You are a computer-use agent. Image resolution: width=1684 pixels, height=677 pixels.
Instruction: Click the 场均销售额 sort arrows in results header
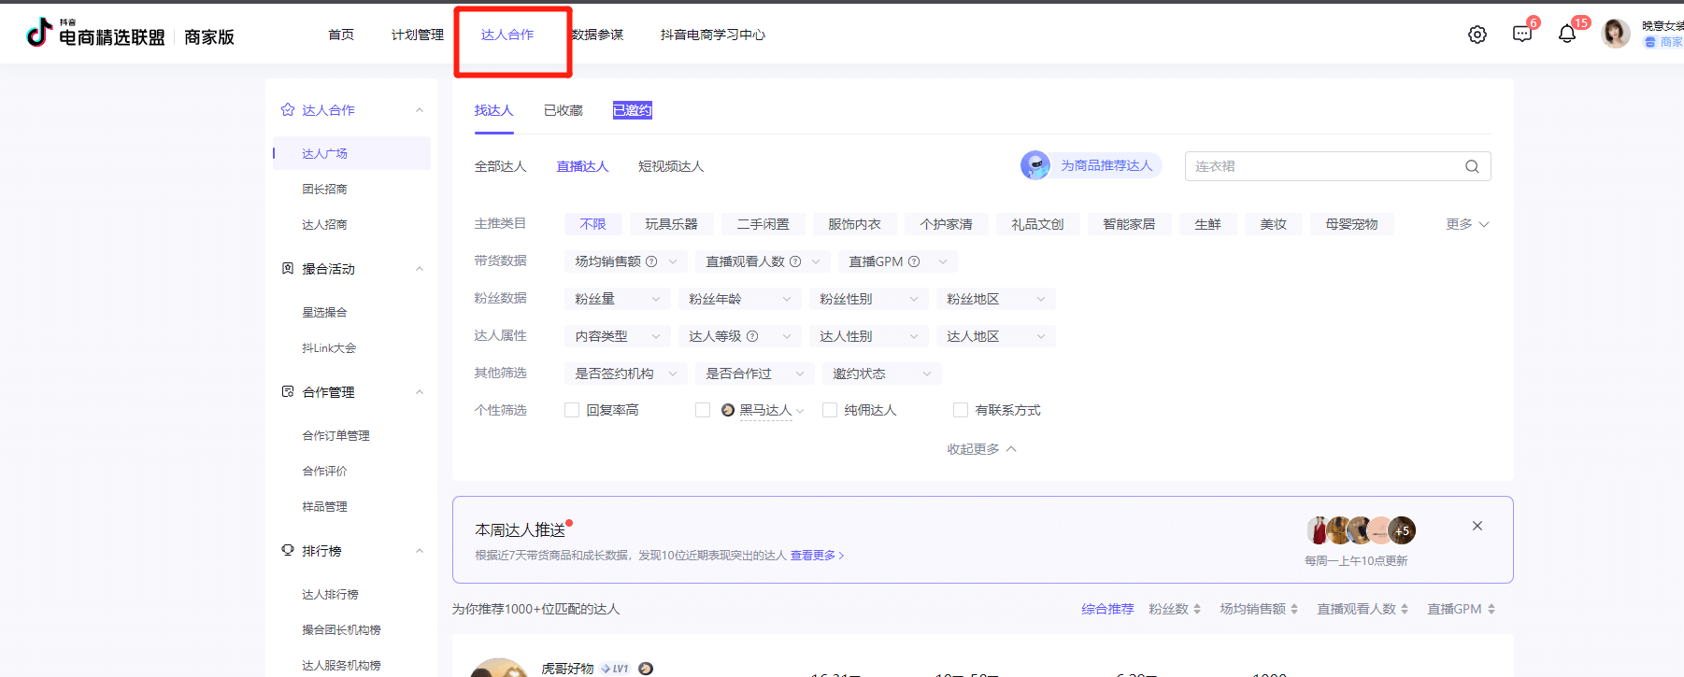click(x=1294, y=609)
